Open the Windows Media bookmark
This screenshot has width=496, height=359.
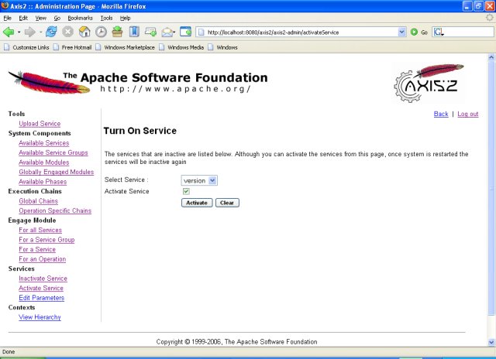[x=181, y=47]
